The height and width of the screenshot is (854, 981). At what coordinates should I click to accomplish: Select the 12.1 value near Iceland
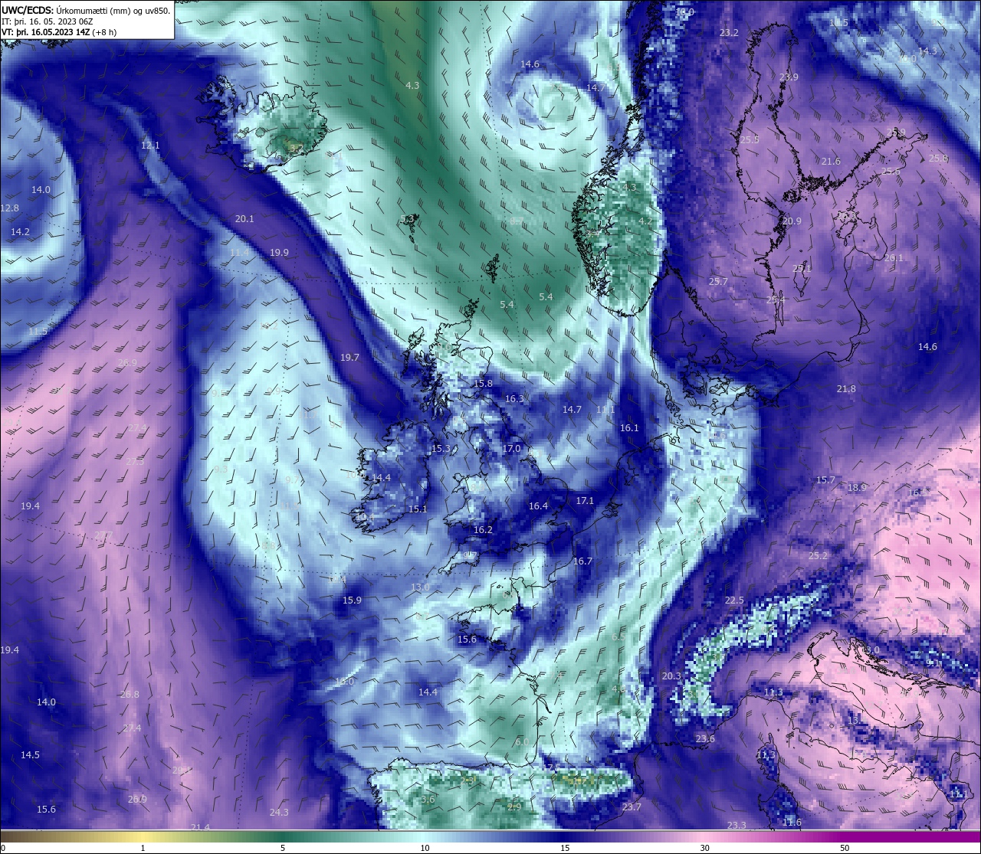(x=150, y=146)
